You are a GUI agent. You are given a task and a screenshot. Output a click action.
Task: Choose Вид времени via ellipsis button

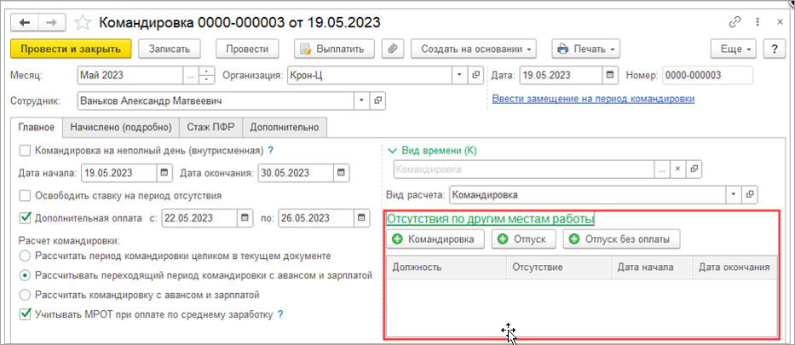661,170
